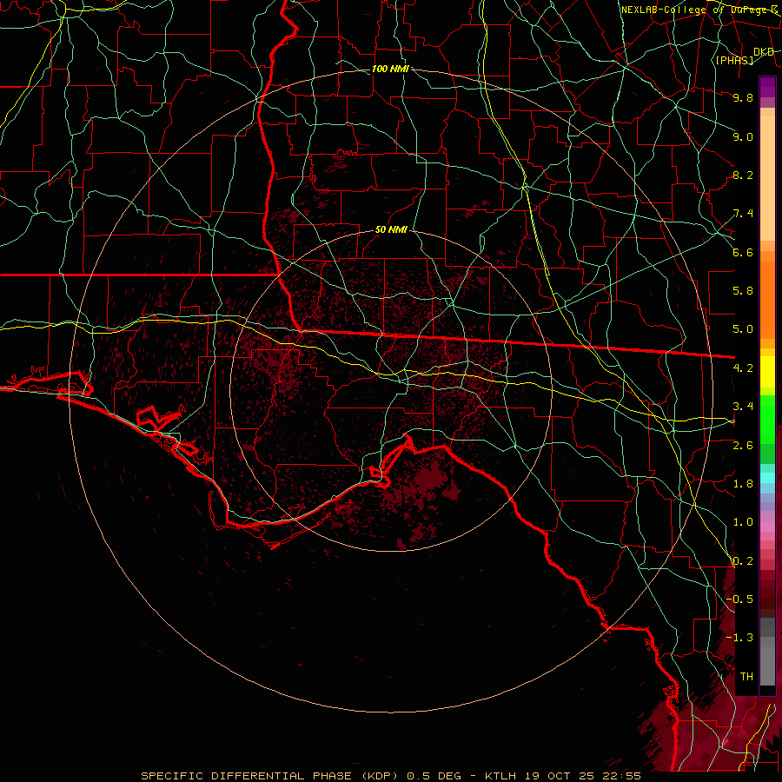
Task: Click the purple top color of the scale
Action: coord(767,86)
